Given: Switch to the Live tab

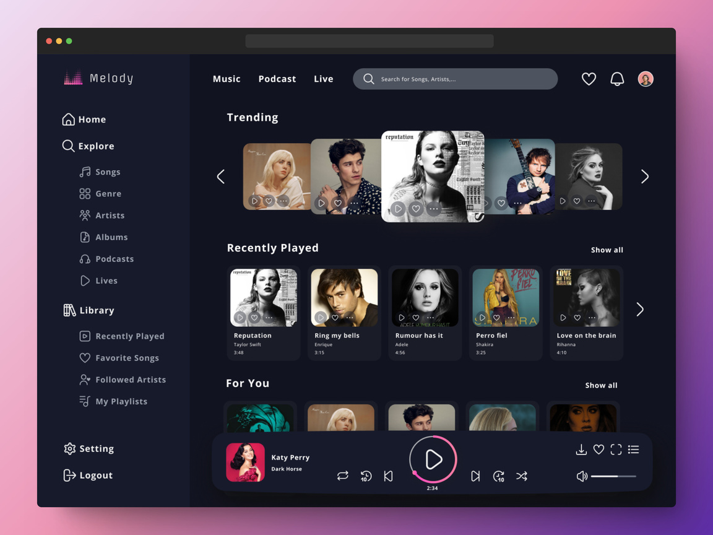Looking at the screenshot, I should 324,79.
